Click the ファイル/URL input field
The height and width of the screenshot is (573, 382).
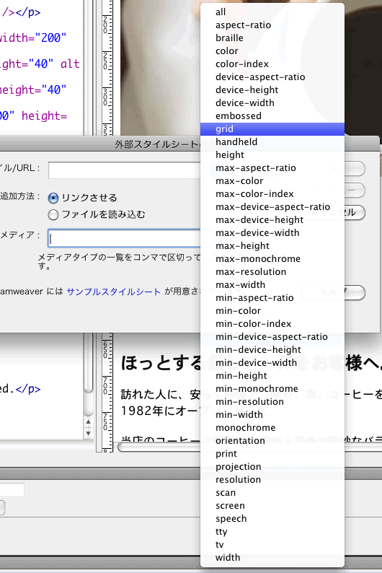(x=124, y=170)
